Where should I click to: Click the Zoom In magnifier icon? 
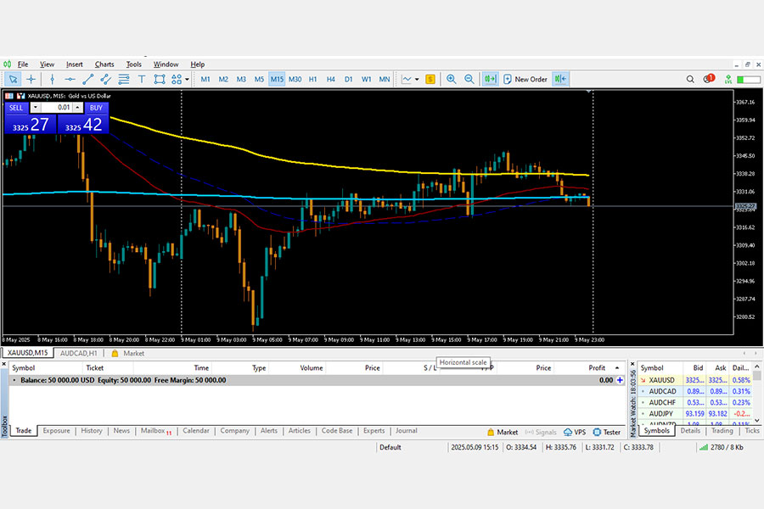pos(452,79)
